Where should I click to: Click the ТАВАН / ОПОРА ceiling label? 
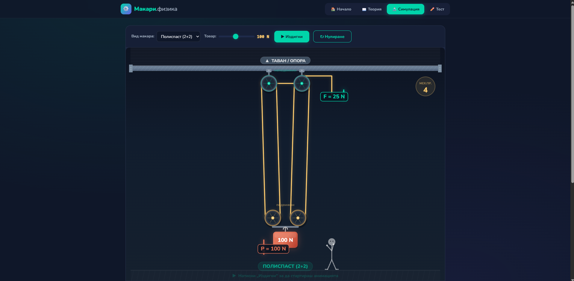point(285,61)
